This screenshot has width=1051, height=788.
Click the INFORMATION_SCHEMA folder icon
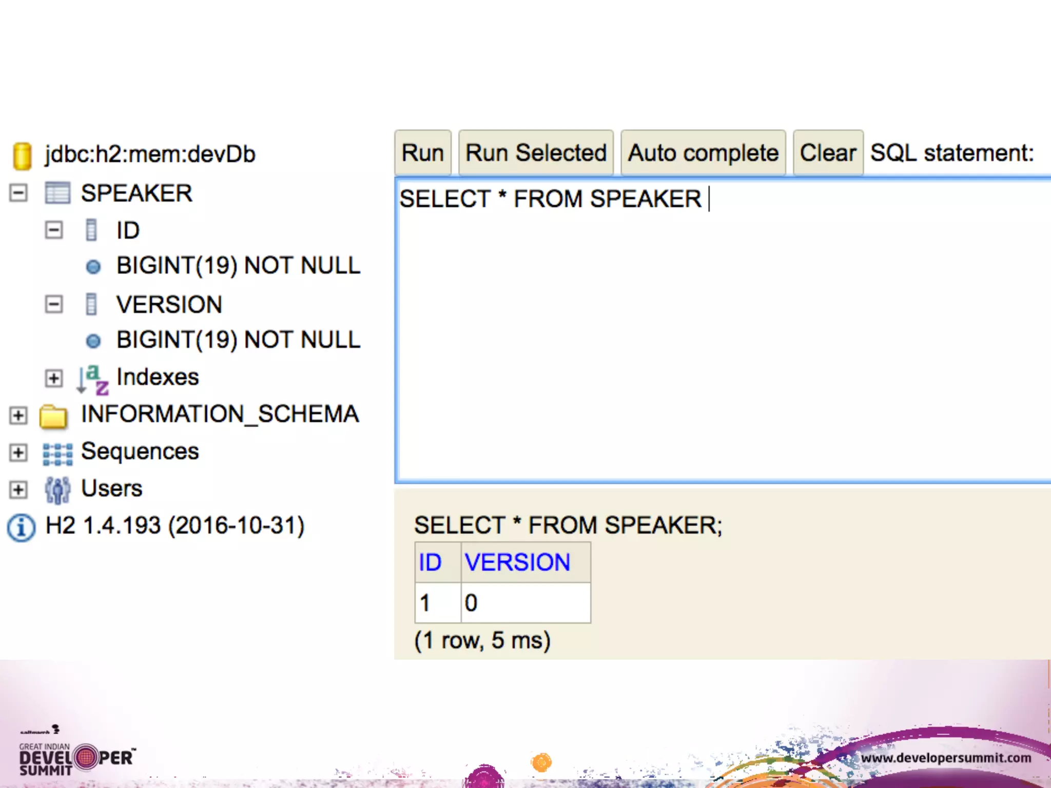click(x=53, y=416)
